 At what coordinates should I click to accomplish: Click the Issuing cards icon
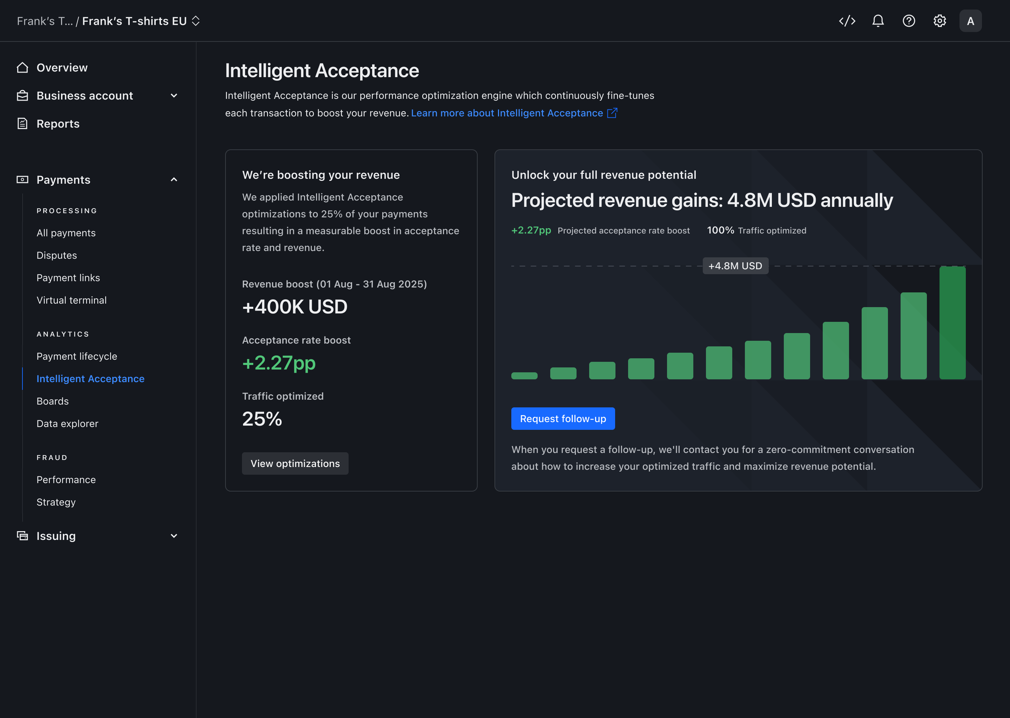22,536
